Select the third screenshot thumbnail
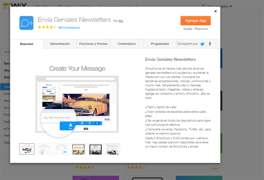Viewport: 264px width, 180px height. click(x=61, y=149)
